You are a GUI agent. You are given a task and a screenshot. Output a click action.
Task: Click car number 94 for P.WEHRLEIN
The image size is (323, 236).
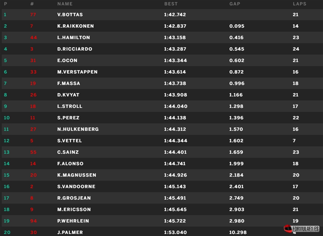coord(34,221)
